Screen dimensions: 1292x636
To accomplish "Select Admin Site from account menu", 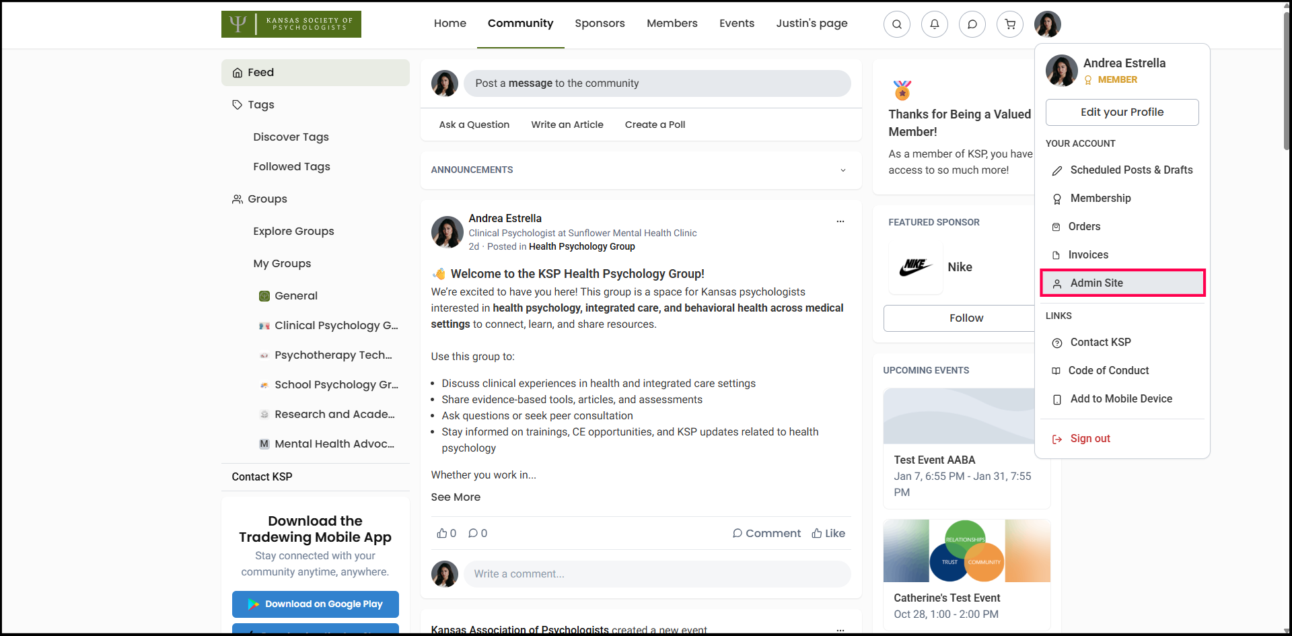I will (x=1122, y=283).
